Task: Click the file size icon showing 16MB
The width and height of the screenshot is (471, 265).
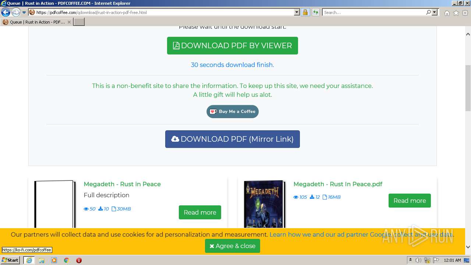Action: click(325, 197)
